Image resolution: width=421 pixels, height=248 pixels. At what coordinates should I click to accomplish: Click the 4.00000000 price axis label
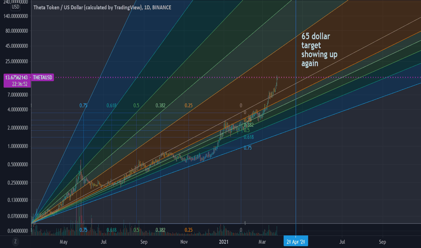tap(18, 110)
